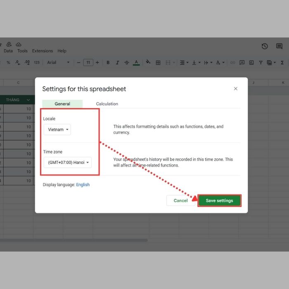Viewport: 289px width, 289px height.
Task: Switch to the General tab
Action: click(x=62, y=104)
